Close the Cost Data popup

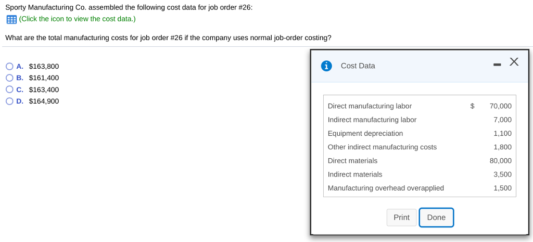click(x=514, y=62)
